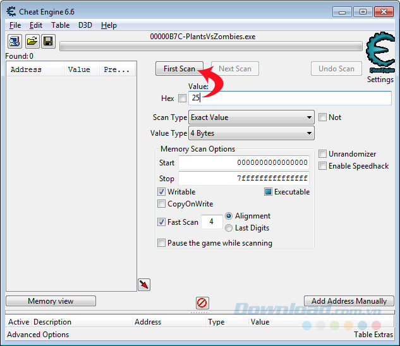Toggle Enable Speedhack checkbox

click(x=322, y=165)
